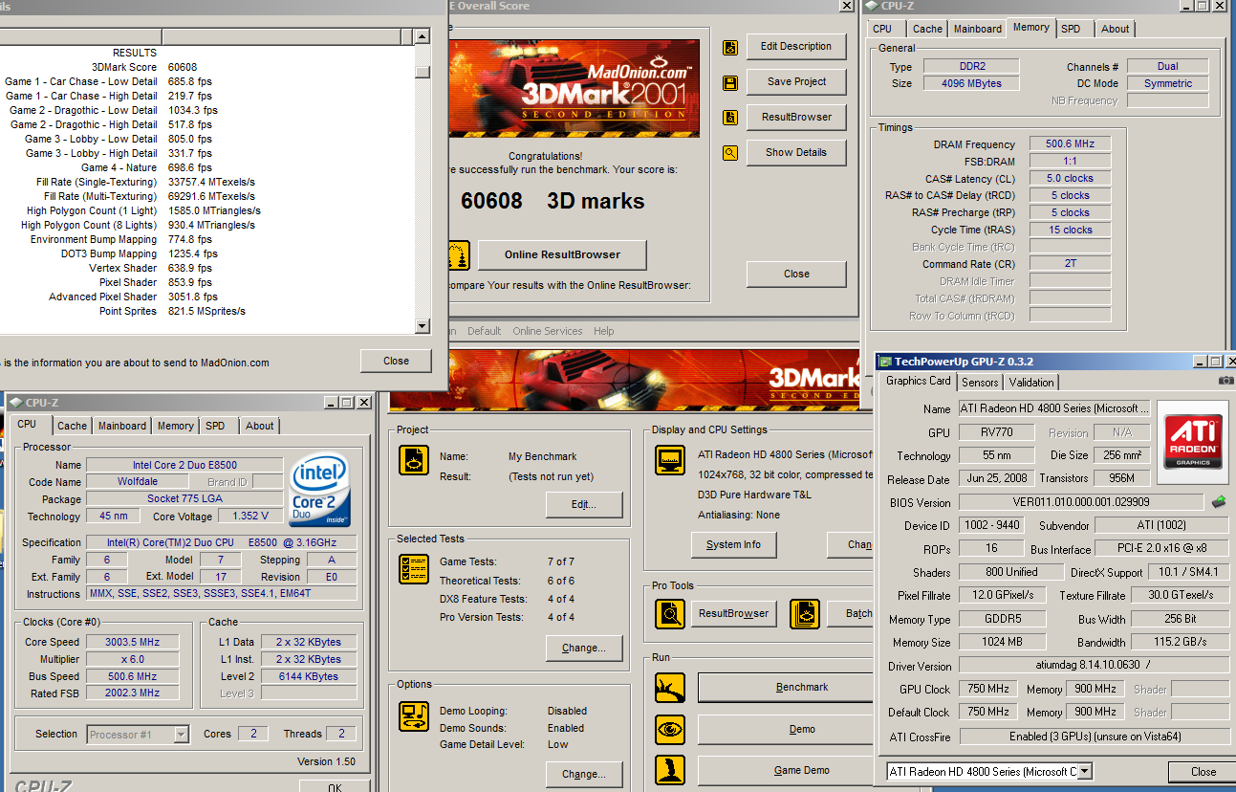Click the Pro Tools Batch icon
This screenshot has width=1236, height=792.
click(x=805, y=614)
